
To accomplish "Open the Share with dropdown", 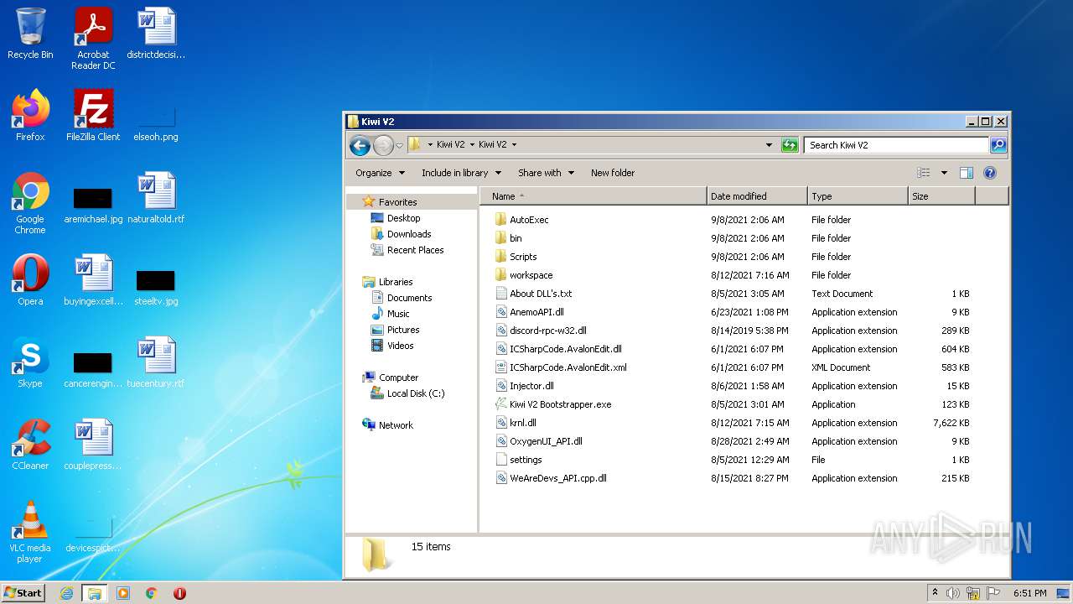I will (x=546, y=173).
